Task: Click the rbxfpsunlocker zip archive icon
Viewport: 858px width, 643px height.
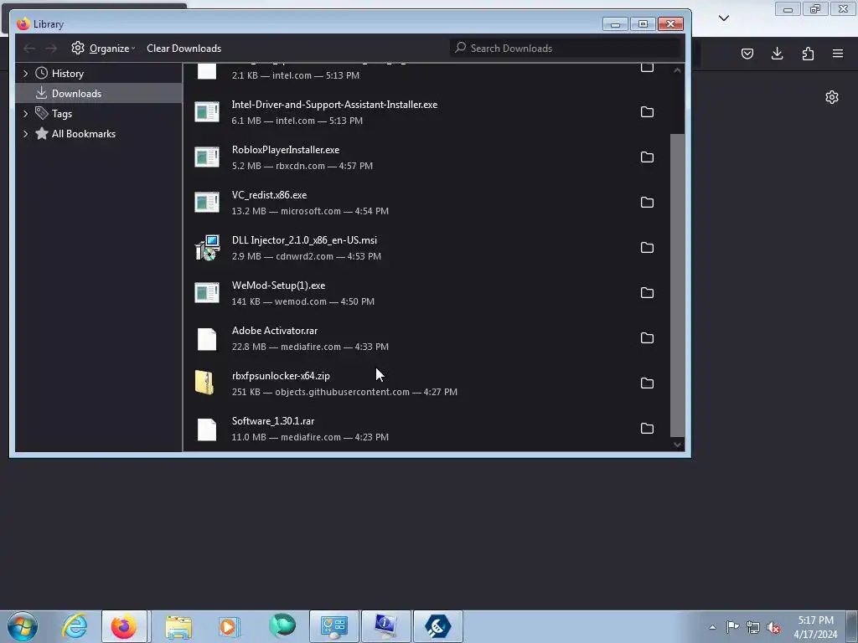Action: click(204, 383)
